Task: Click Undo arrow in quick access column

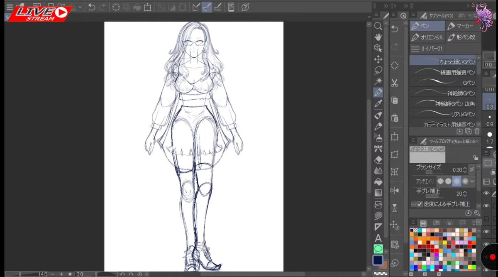Action: [395, 29]
